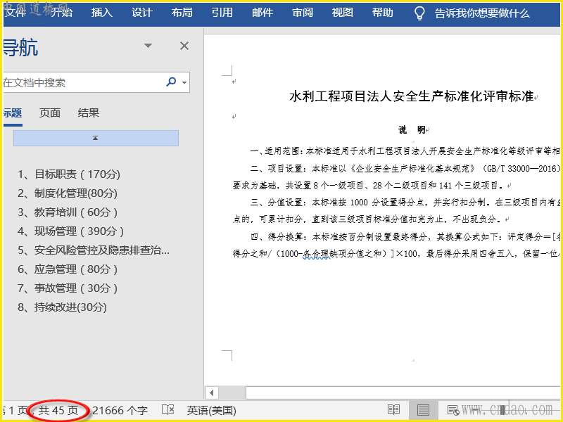Click the 共 45 页 page count in status bar
The width and height of the screenshot is (563, 422).
click(x=58, y=410)
